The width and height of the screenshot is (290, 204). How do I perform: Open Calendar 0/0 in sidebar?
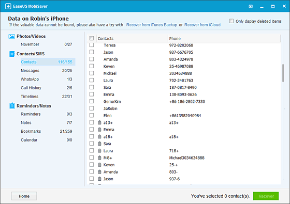pyautogui.click(x=47, y=140)
